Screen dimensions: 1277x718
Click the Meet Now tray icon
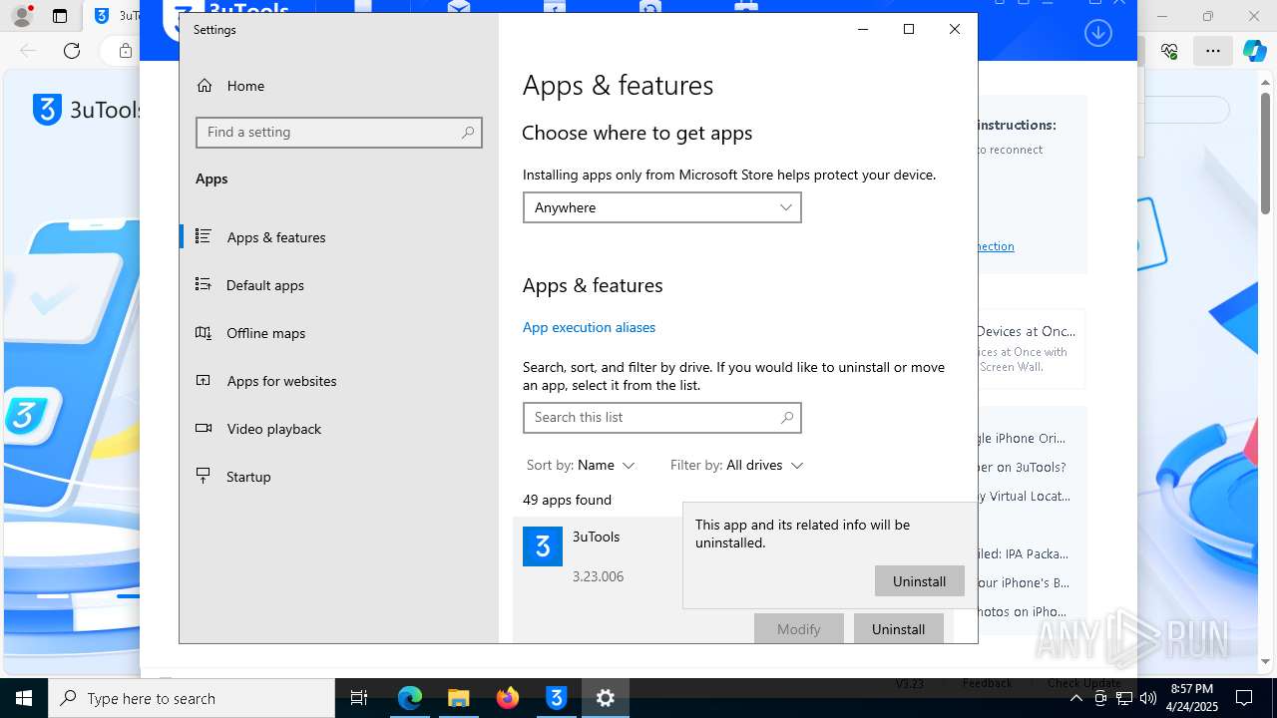(1099, 698)
